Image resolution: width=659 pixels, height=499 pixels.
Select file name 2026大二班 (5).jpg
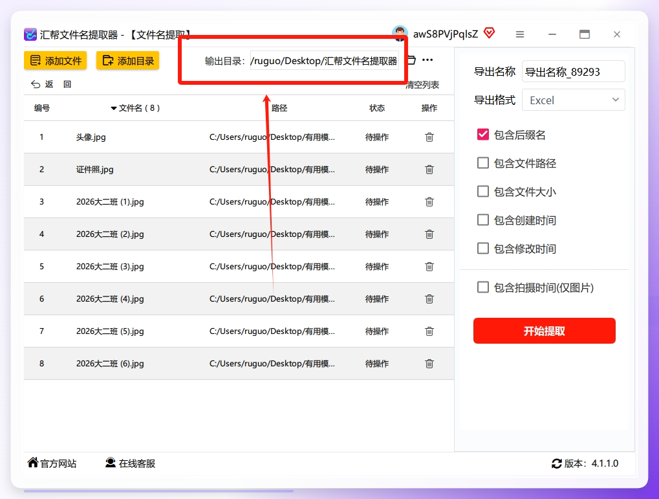point(110,331)
